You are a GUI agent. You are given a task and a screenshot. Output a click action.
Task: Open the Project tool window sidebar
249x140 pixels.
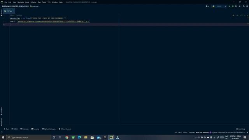[2, 12]
